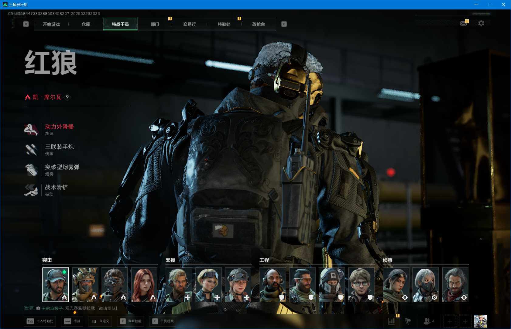Click the 突击 class heading
Screen dimensions: 511x329
(x=47, y=260)
